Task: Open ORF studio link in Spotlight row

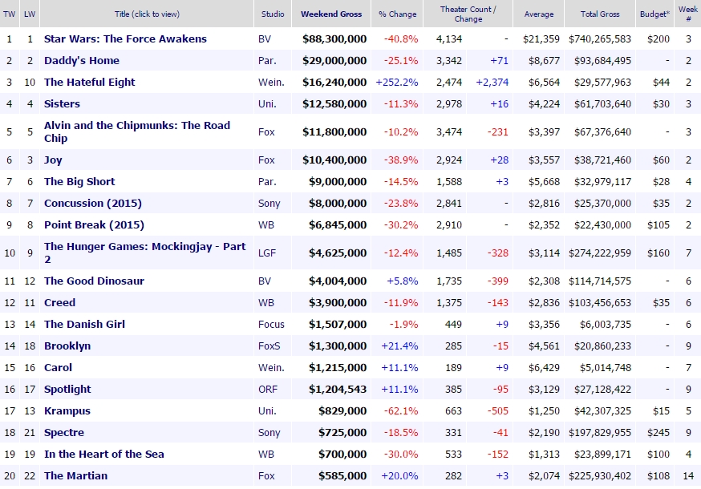Action: (x=268, y=390)
